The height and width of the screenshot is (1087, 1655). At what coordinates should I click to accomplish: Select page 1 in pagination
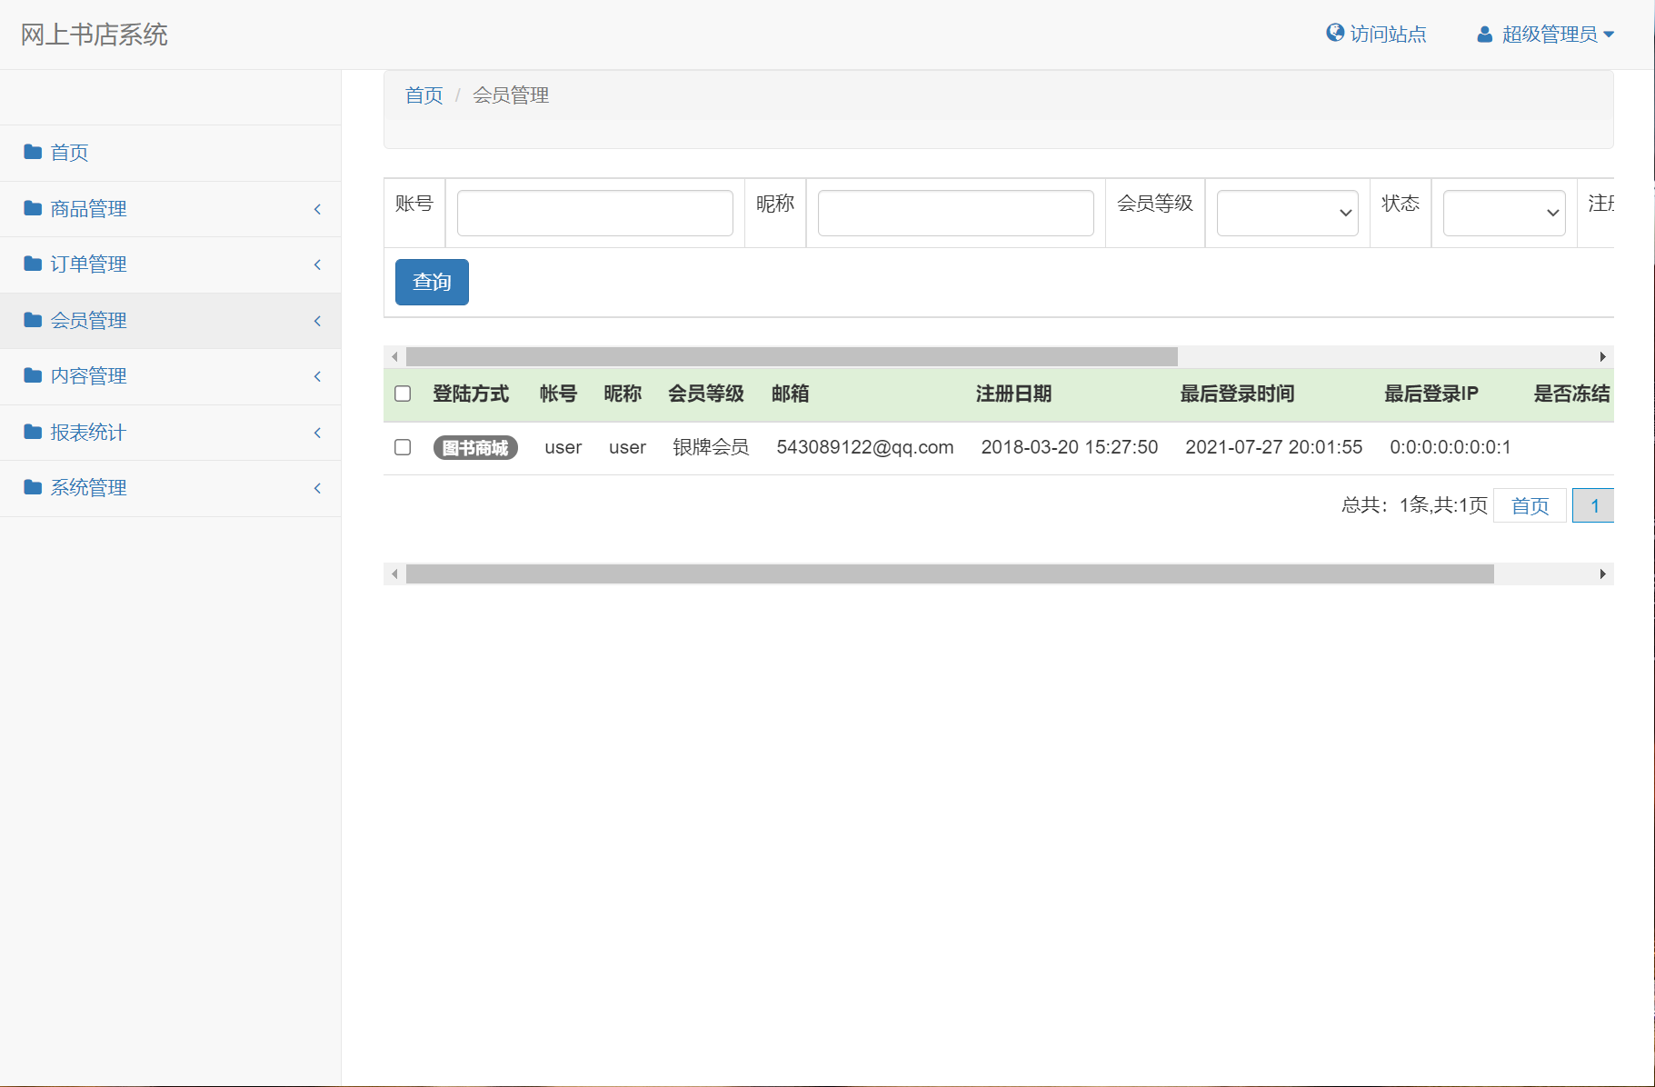coord(1594,505)
